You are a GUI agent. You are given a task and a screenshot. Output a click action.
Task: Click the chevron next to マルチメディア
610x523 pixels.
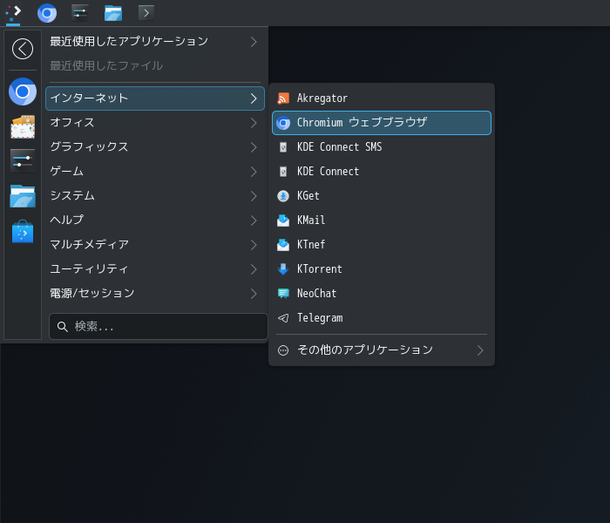click(254, 245)
